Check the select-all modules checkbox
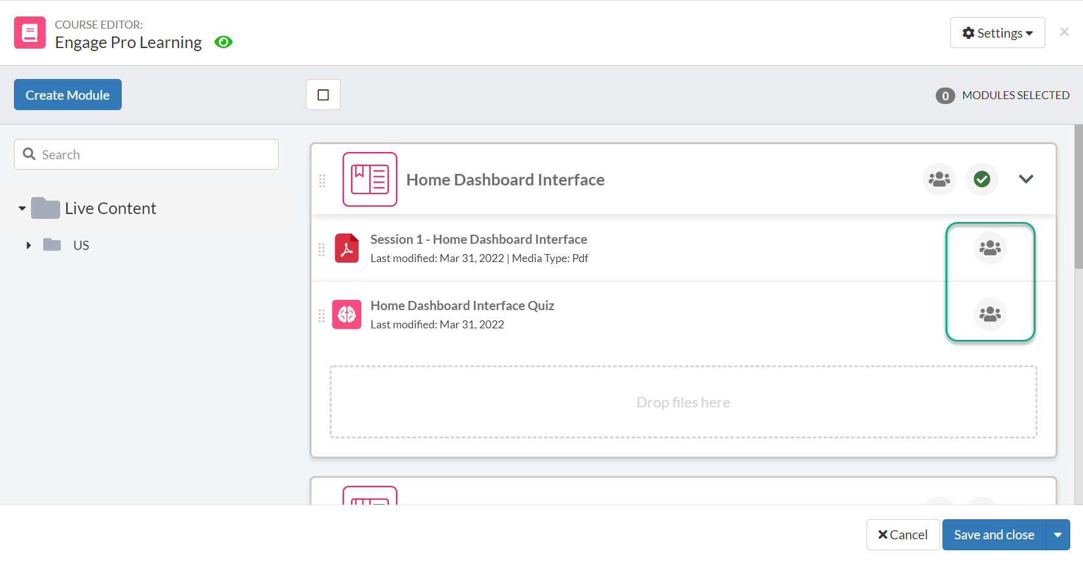The image size is (1083, 563). pos(323,95)
